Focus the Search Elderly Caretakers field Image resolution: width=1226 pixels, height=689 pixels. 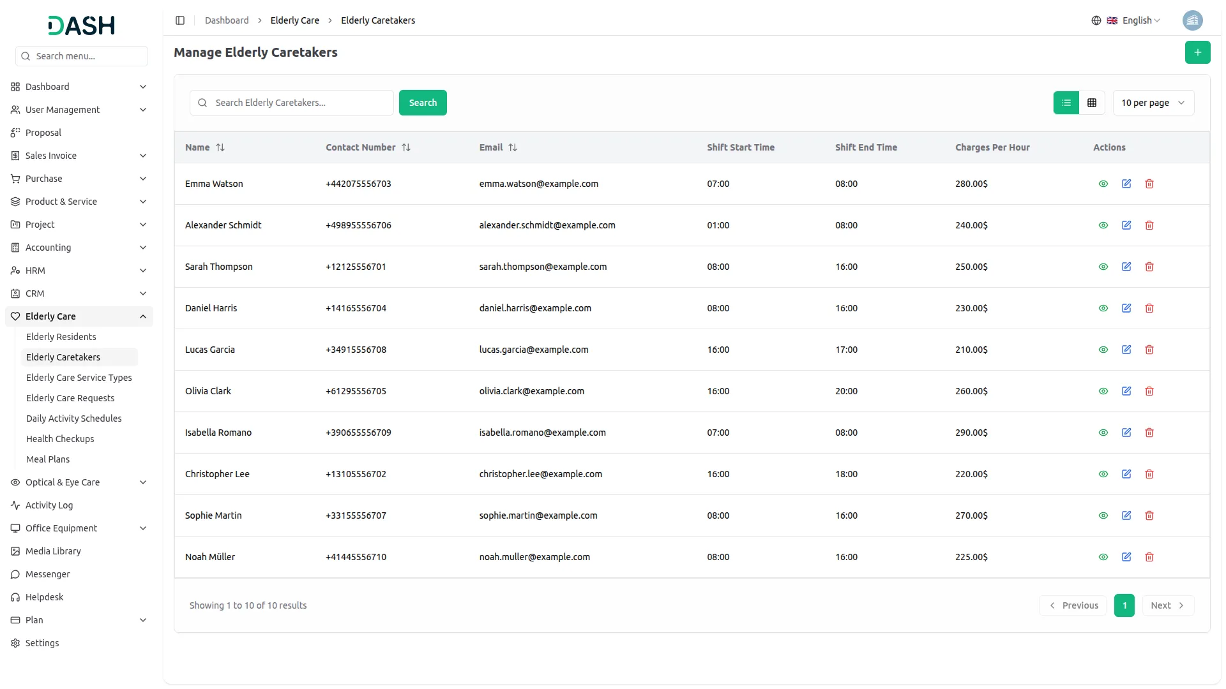(292, 103)
